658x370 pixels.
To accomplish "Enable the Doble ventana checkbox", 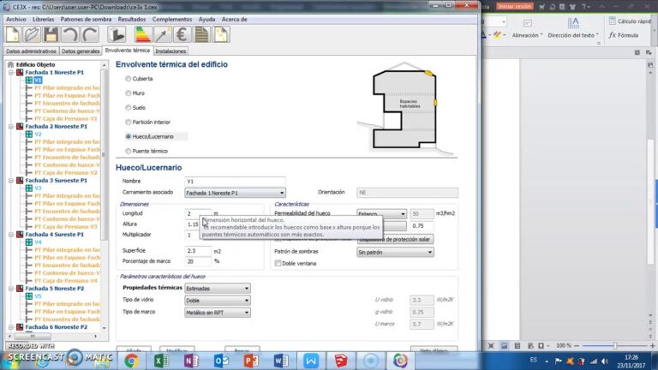I will click(x=278, y=264).
